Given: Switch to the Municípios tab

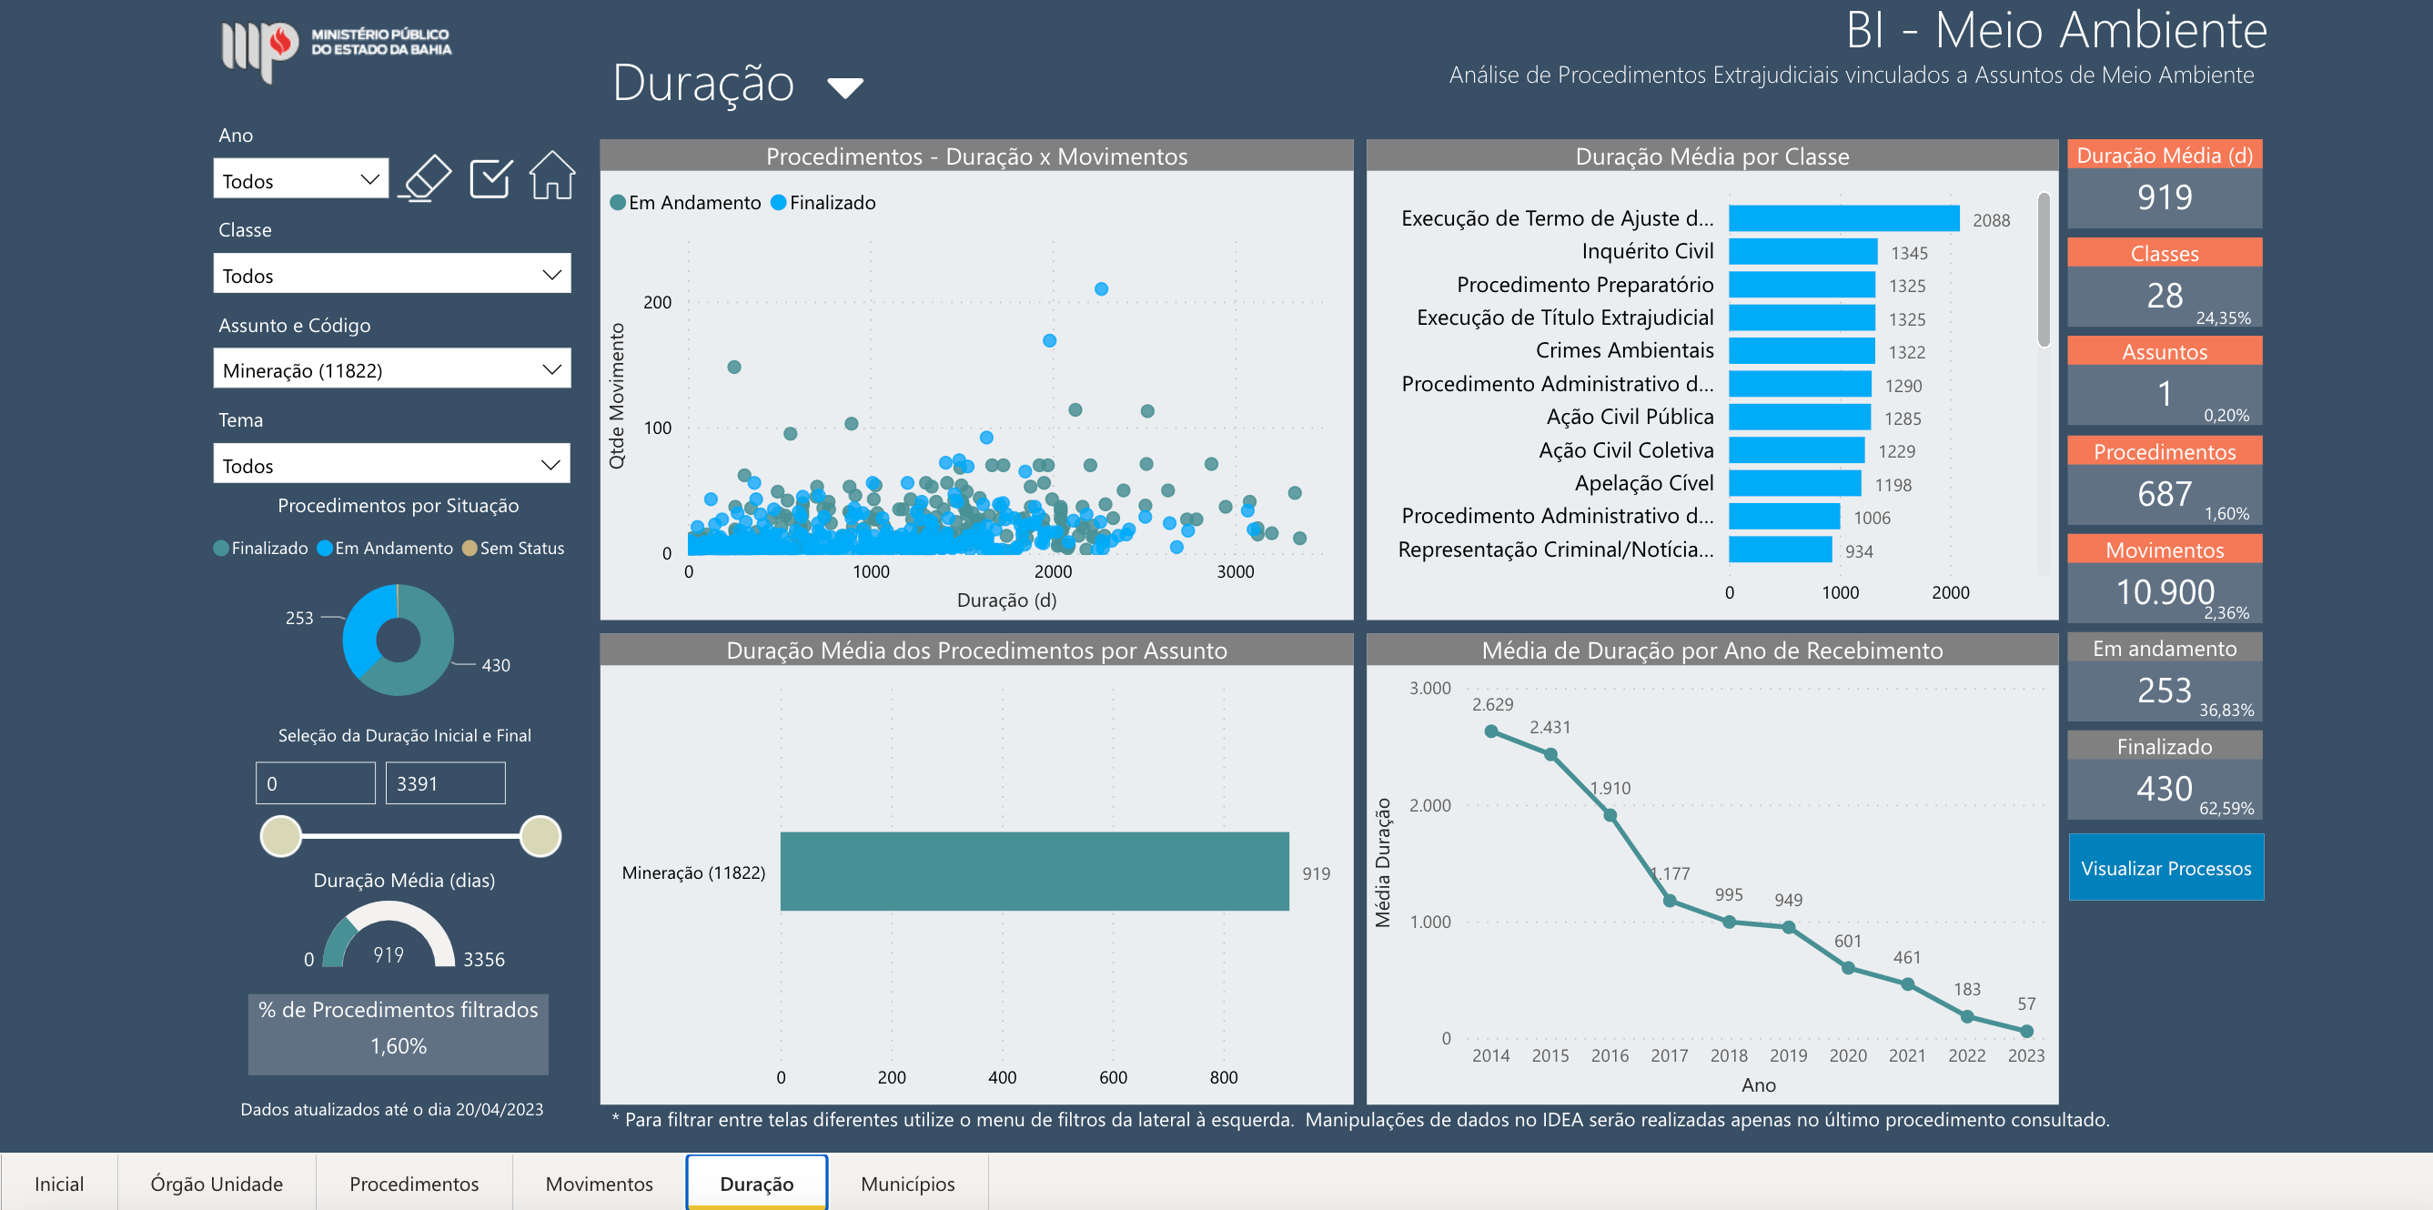Looking at the screenshot, I should (x=908, y=1184).
